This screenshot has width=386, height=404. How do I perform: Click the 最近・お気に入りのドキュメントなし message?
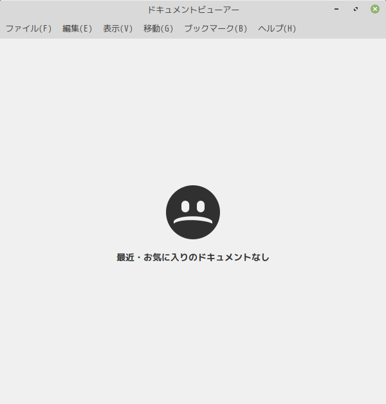point(193,257)
